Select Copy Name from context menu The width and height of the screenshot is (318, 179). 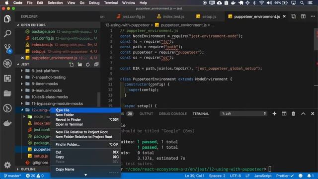pyautogui.click(x=85, y=170)
